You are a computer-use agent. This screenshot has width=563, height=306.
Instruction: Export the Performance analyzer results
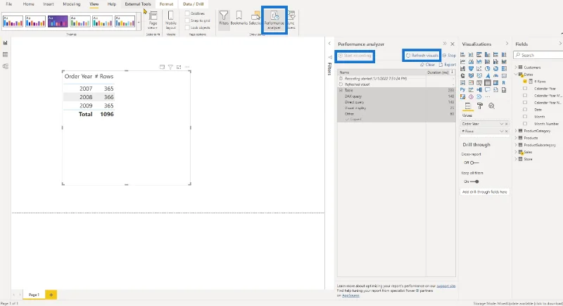click(448, 65)
